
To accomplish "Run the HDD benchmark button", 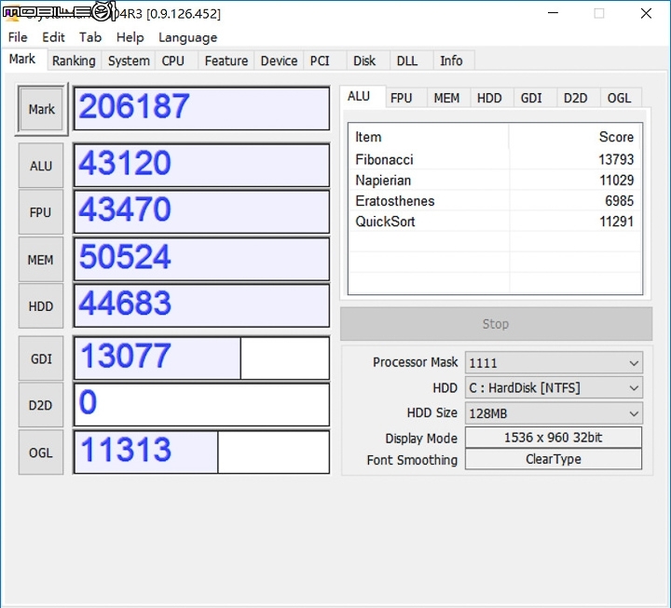I will click(x=41, y=306).
